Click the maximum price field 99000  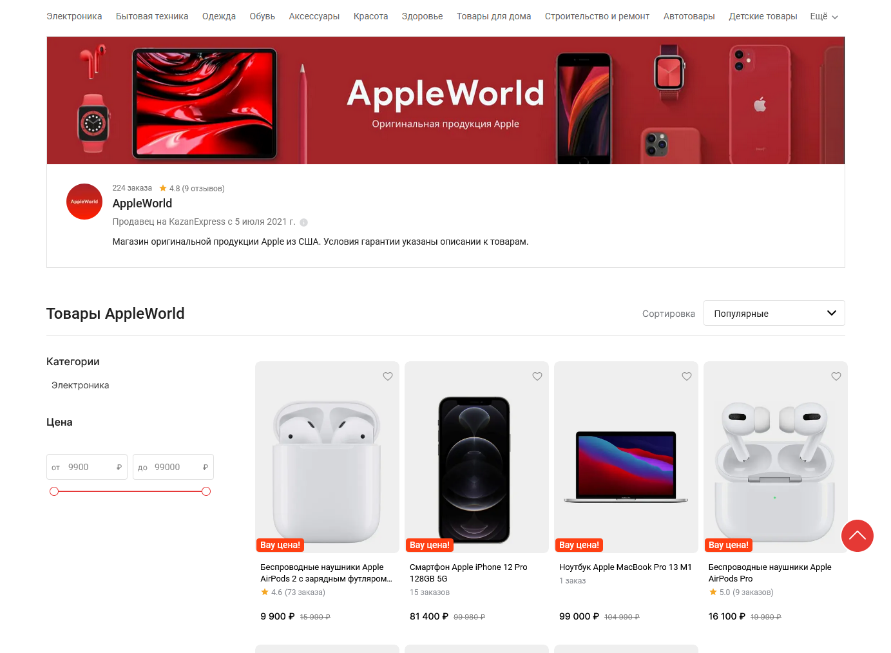click(173, 467)
